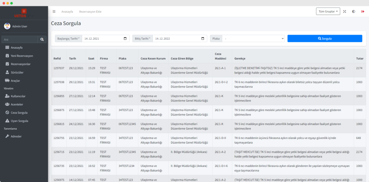Open Adresler under Tanımlama section
Image resolution: width=369 pixels, height=182 pixels.
16,136
